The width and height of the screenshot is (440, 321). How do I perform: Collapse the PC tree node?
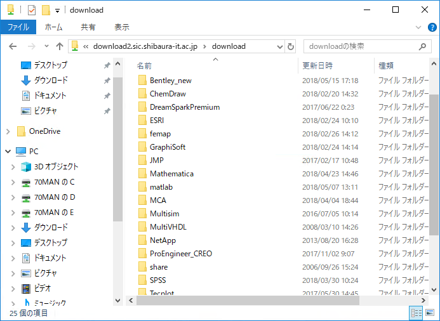(8, 152)
